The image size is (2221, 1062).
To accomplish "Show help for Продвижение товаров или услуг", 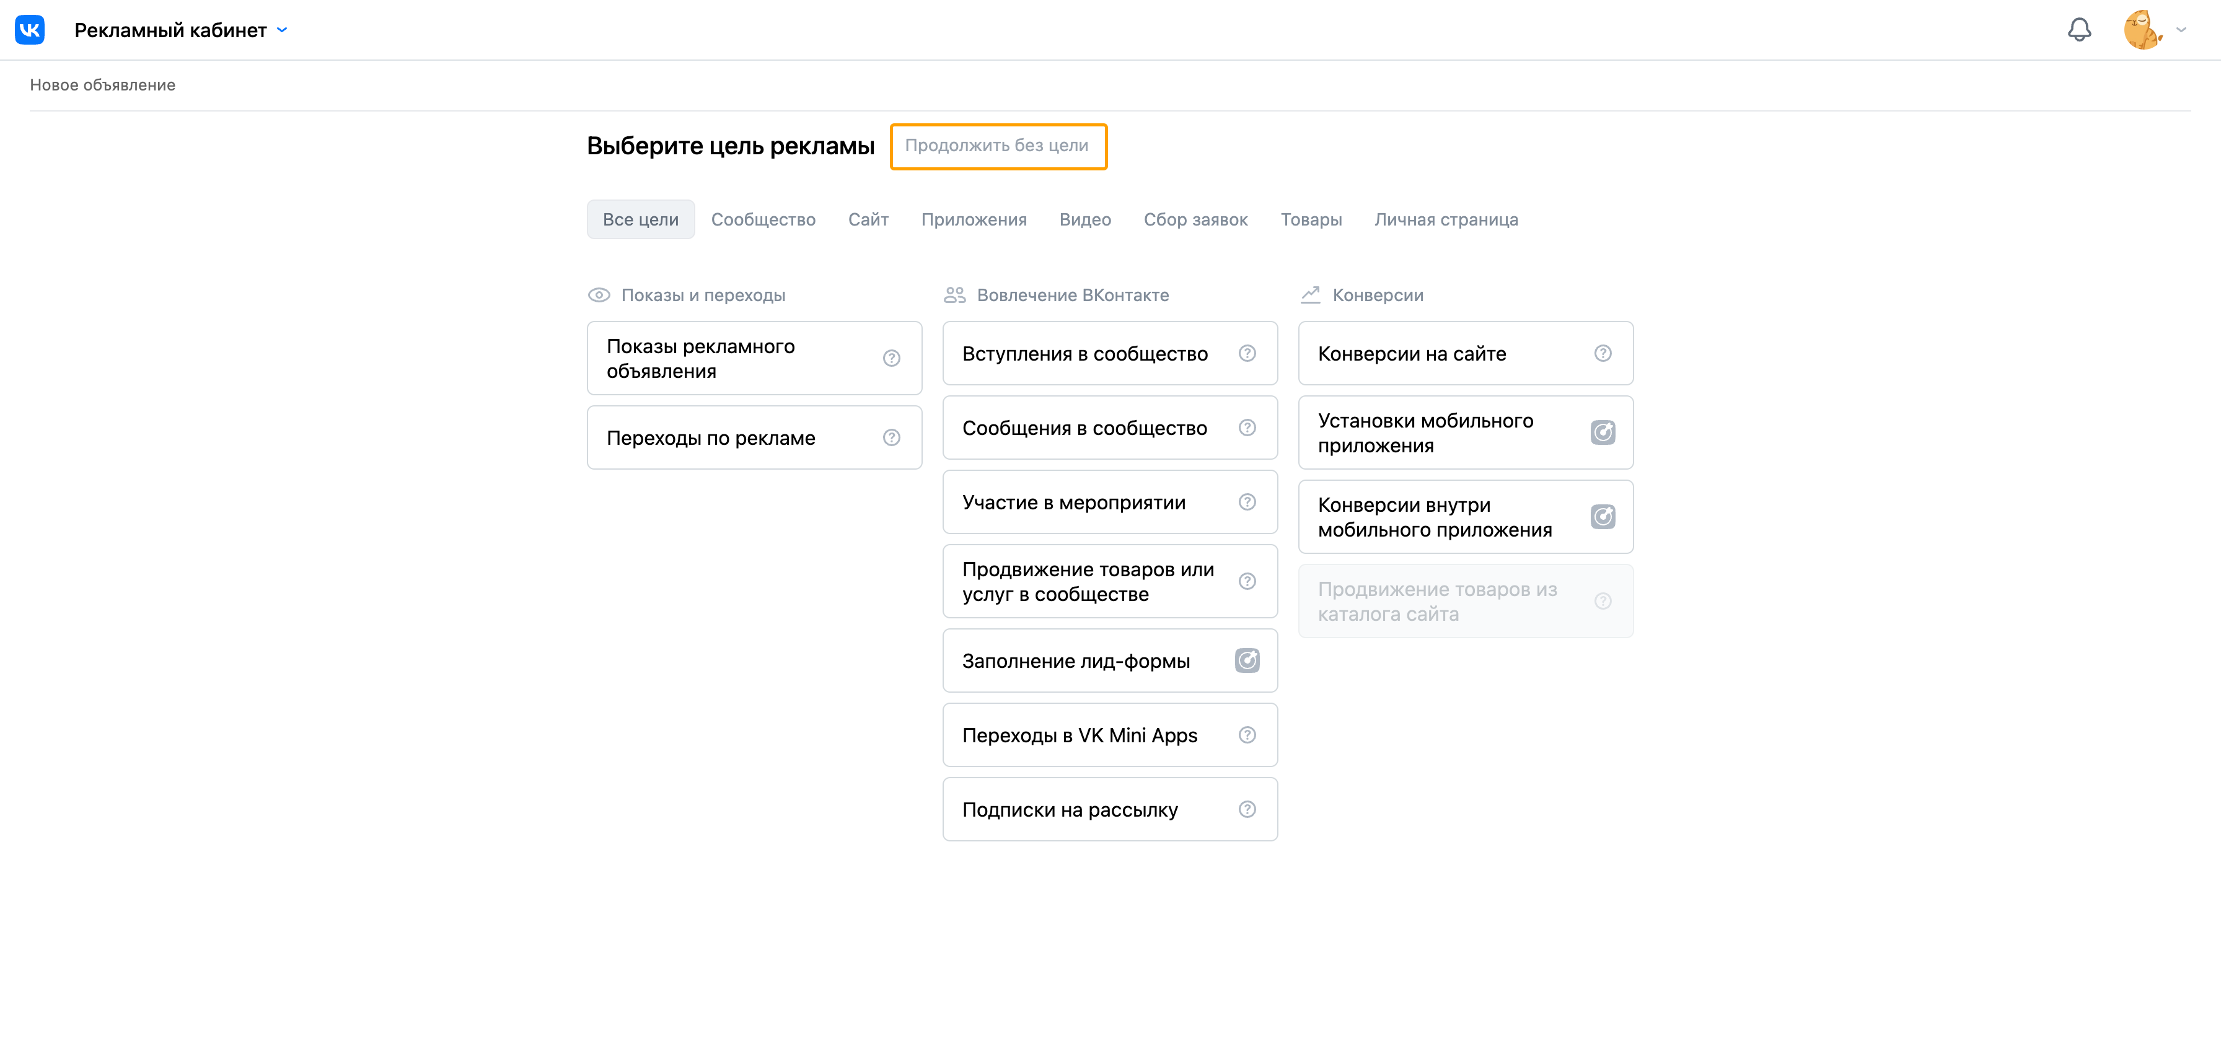I will point(1247,581).
